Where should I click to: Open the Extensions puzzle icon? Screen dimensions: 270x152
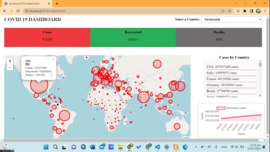coord(245,11)
